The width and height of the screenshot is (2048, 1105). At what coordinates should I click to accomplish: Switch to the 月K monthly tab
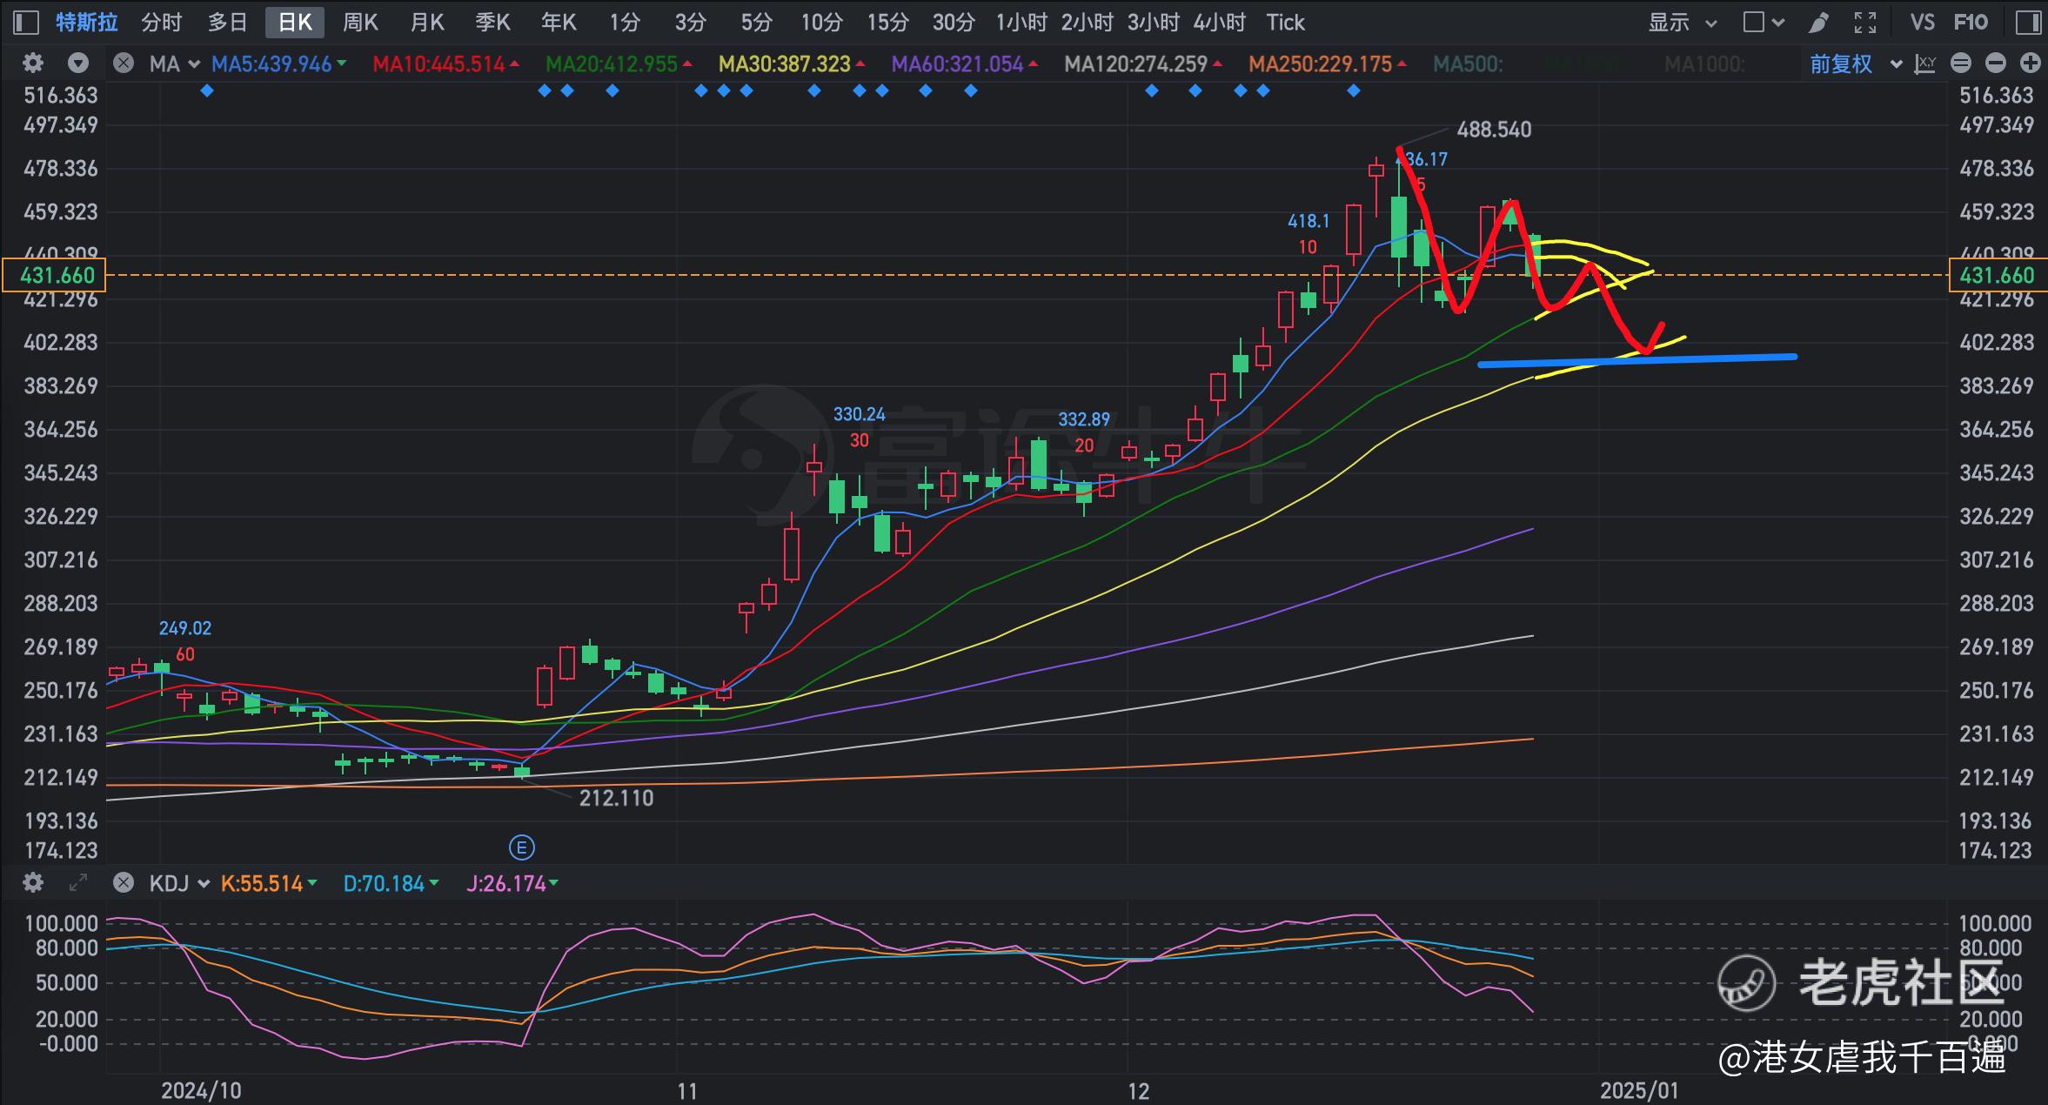[x=426, y=23]
